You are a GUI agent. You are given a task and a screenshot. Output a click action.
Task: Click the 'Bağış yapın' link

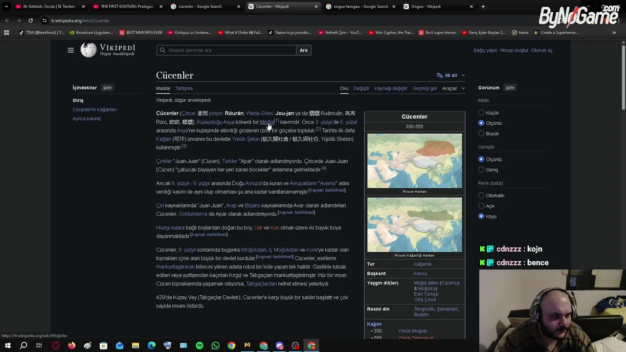485,50
